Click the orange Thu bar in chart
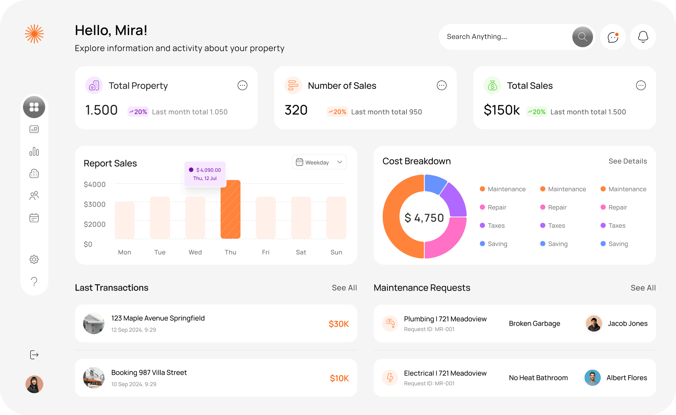Image resolution: width=676 pixels, height=415 pixels. click(230, 210)
